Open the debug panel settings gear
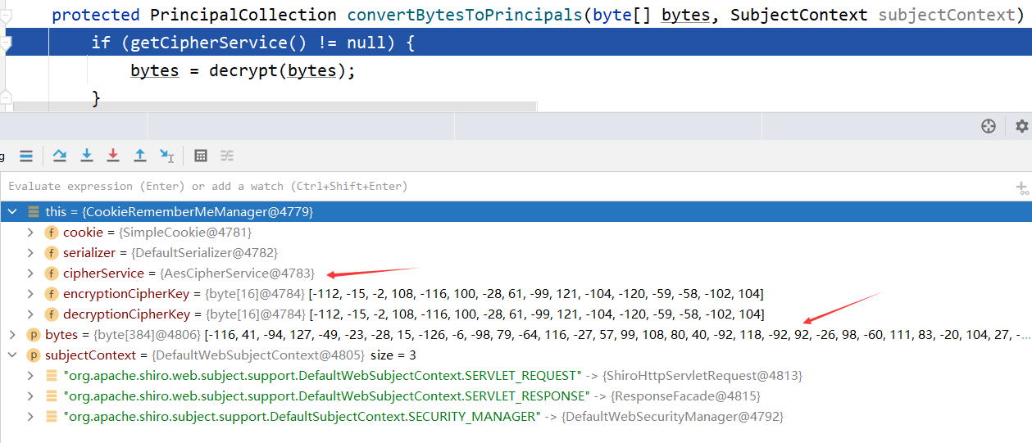This screenshot has width=1032, height=443. click(1021, 126)
